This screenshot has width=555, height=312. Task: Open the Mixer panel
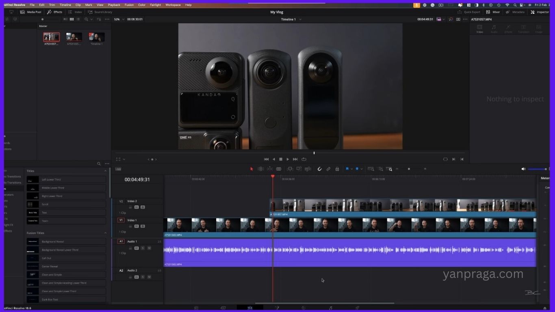pos(493,12)
